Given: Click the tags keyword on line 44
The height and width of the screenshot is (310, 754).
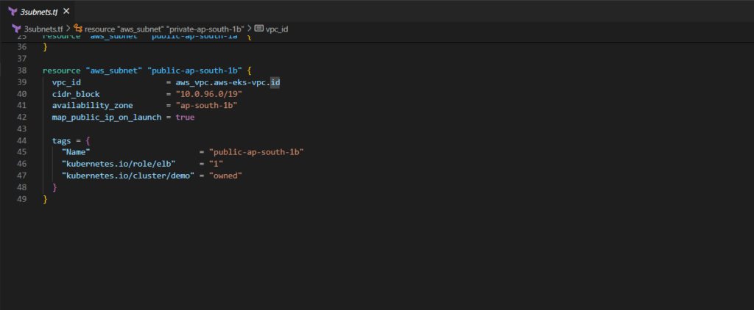Looking at the screenshot, I should tap(62, 140).
